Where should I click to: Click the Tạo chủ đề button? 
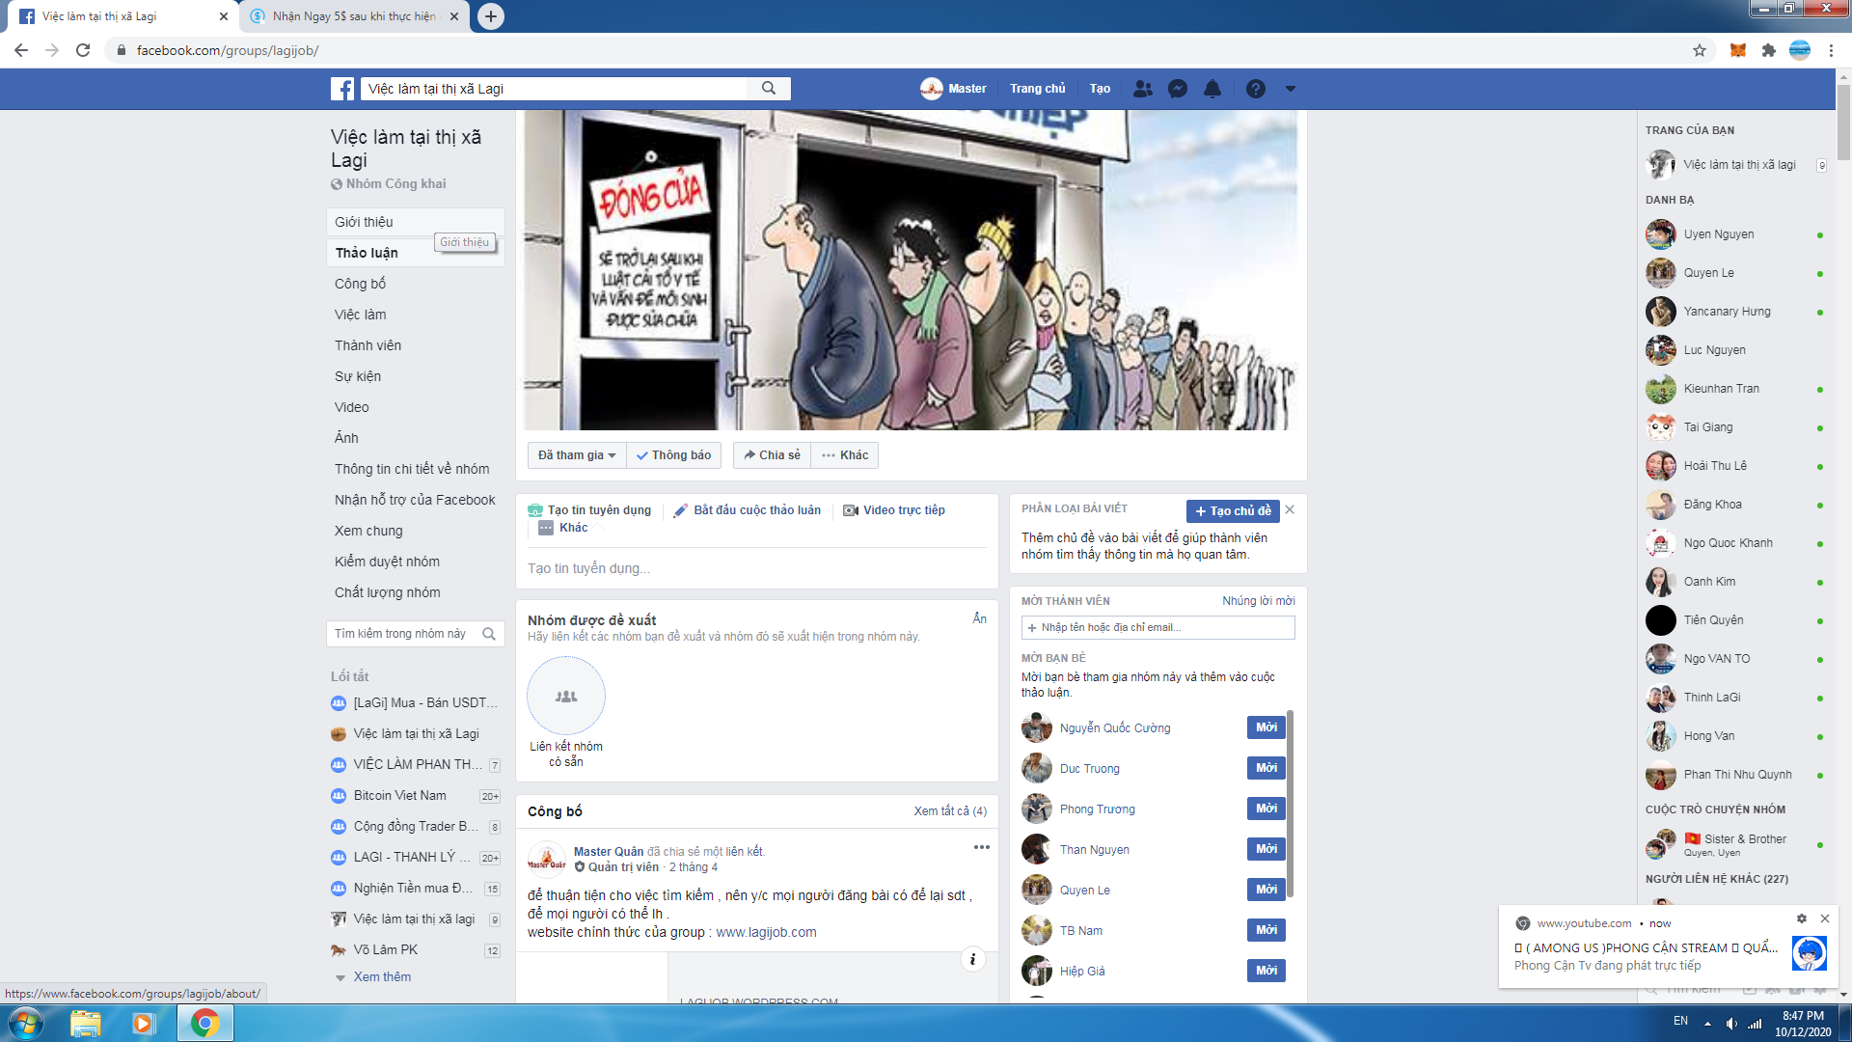(x=1233, y=511)
